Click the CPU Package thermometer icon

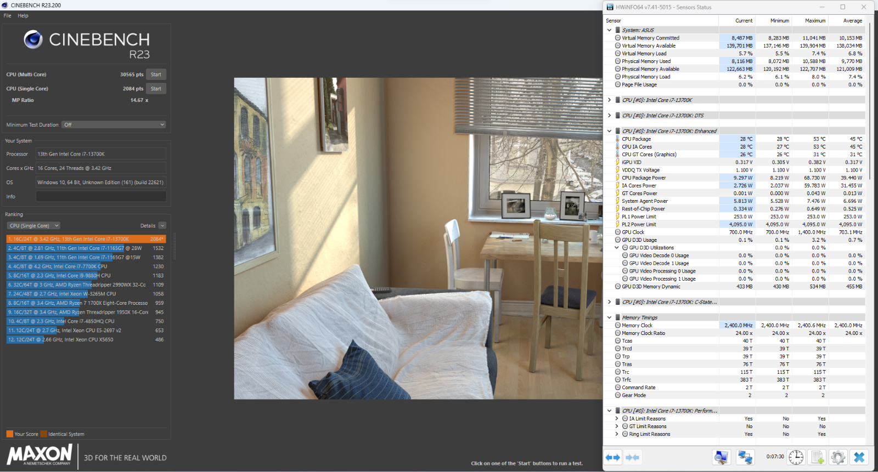(x=617, y=139)
